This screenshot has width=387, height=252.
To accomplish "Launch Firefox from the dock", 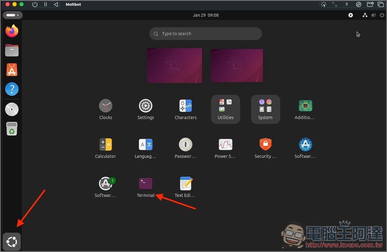I will (12, 31).
